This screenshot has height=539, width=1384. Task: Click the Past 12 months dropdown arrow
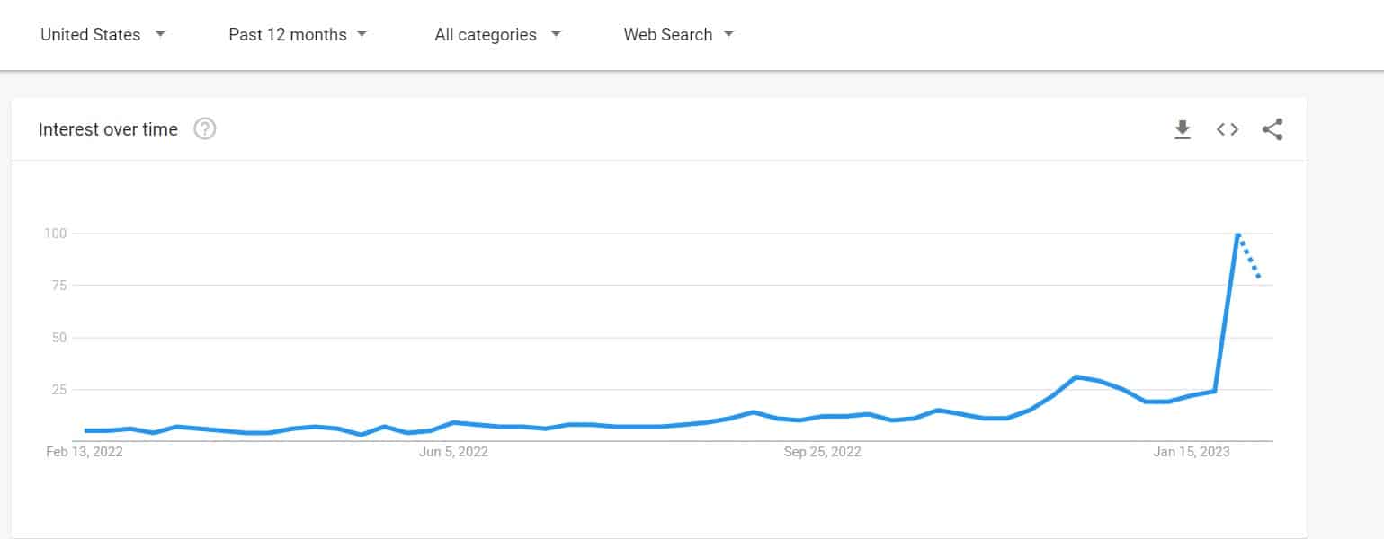tap(362, 34)
